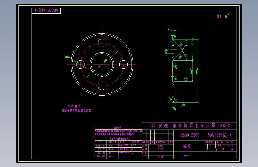Image resolution: width=258 pixels, height=167 pixels.
Task: Select the part name 幅板
Action: (187, 146)
